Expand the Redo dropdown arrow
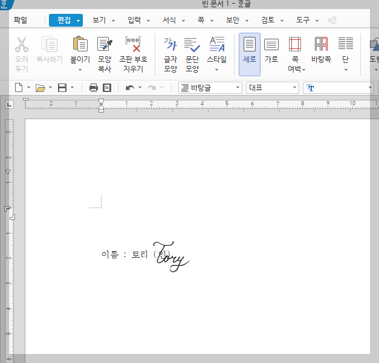 tap(161, 88)
